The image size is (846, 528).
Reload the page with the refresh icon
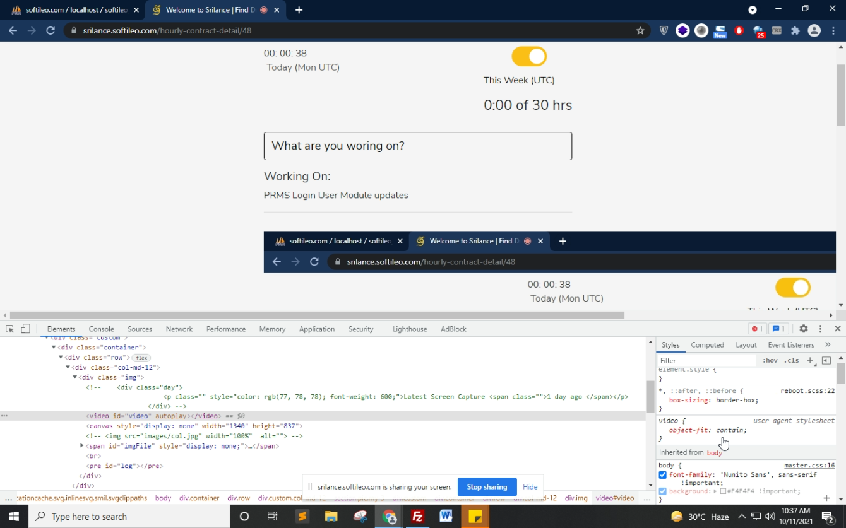coord(51,30)
